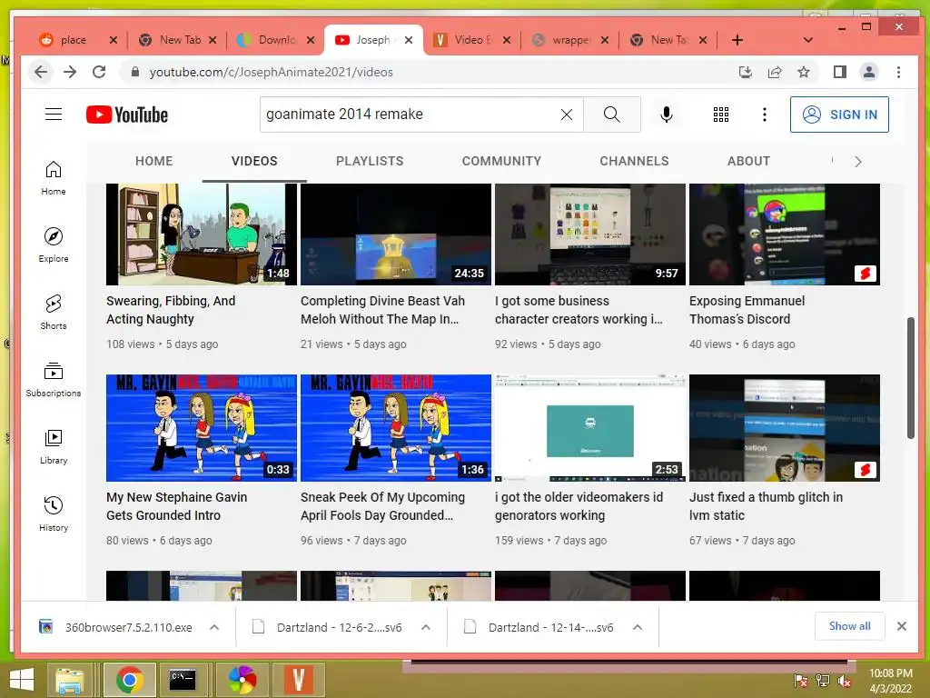
Task: Open the CHANNELS tab
Action: pyautogui.click(x=634, y=161)
